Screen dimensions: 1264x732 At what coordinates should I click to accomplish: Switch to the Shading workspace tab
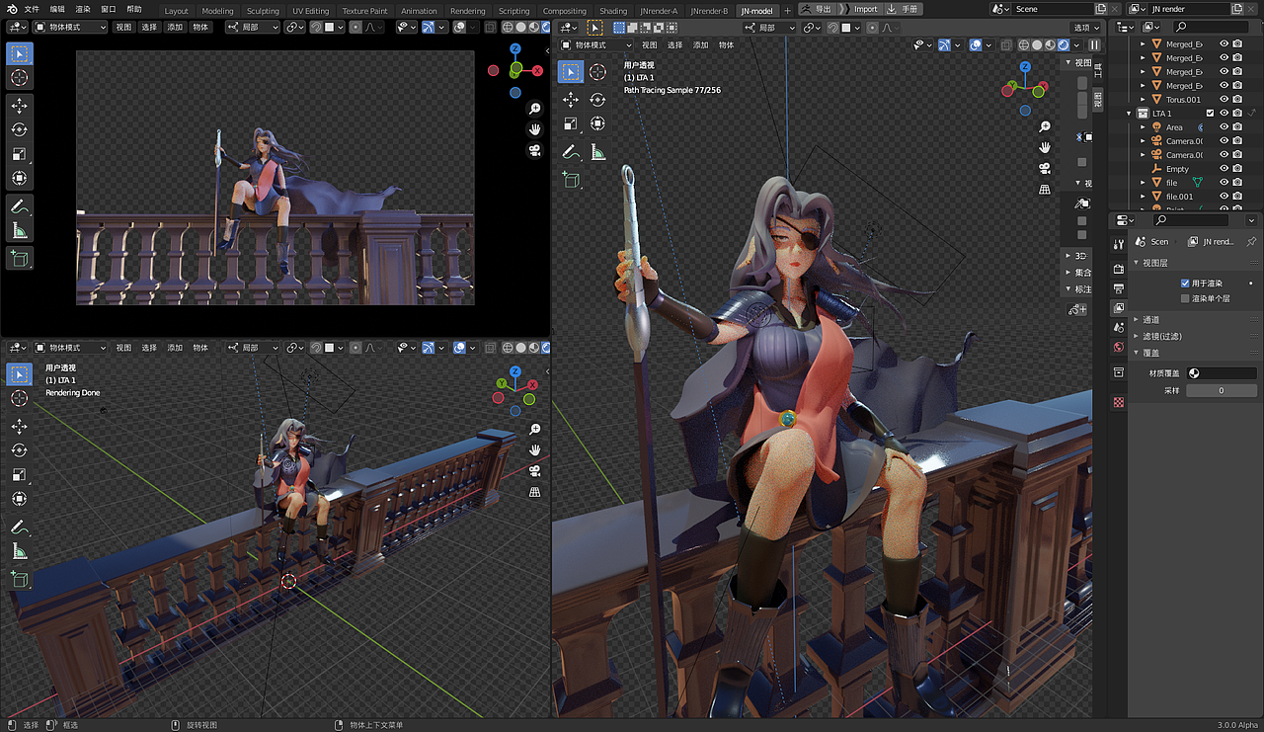point(613,11)
